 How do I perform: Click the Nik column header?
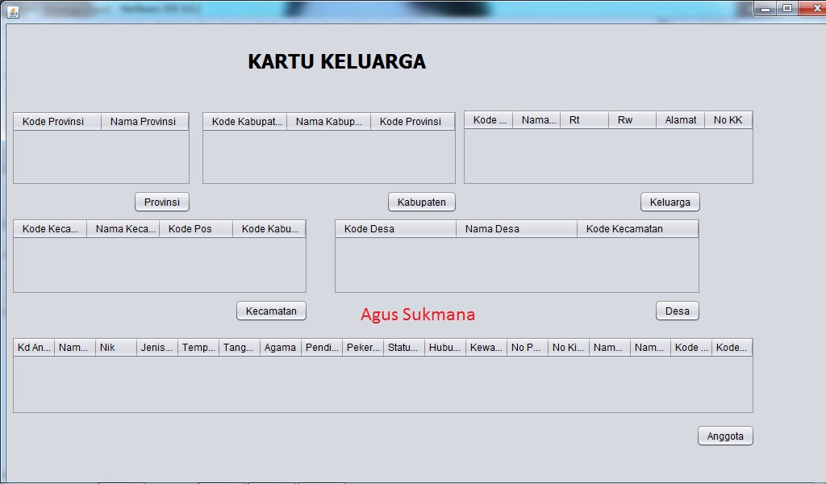(115, 347)
